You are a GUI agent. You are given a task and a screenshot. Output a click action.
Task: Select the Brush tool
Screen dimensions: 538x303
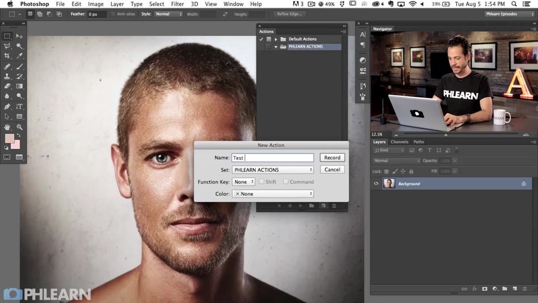tap(19, 67)
